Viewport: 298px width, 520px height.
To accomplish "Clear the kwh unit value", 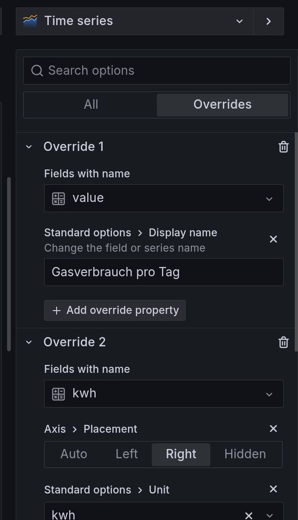I will 249,515.
